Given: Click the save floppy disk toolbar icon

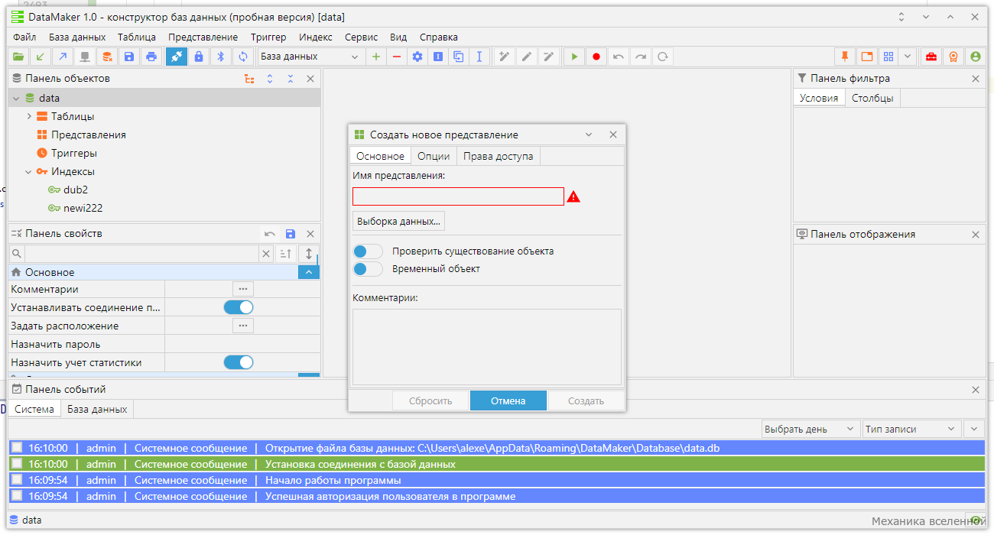Looking at the screenshot, I should click(129, 57).
